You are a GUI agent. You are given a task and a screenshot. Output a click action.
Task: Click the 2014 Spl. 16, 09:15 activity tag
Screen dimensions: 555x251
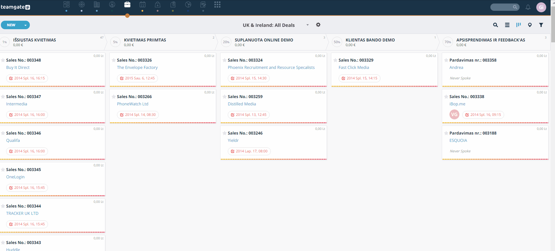(x=483, y=115)
